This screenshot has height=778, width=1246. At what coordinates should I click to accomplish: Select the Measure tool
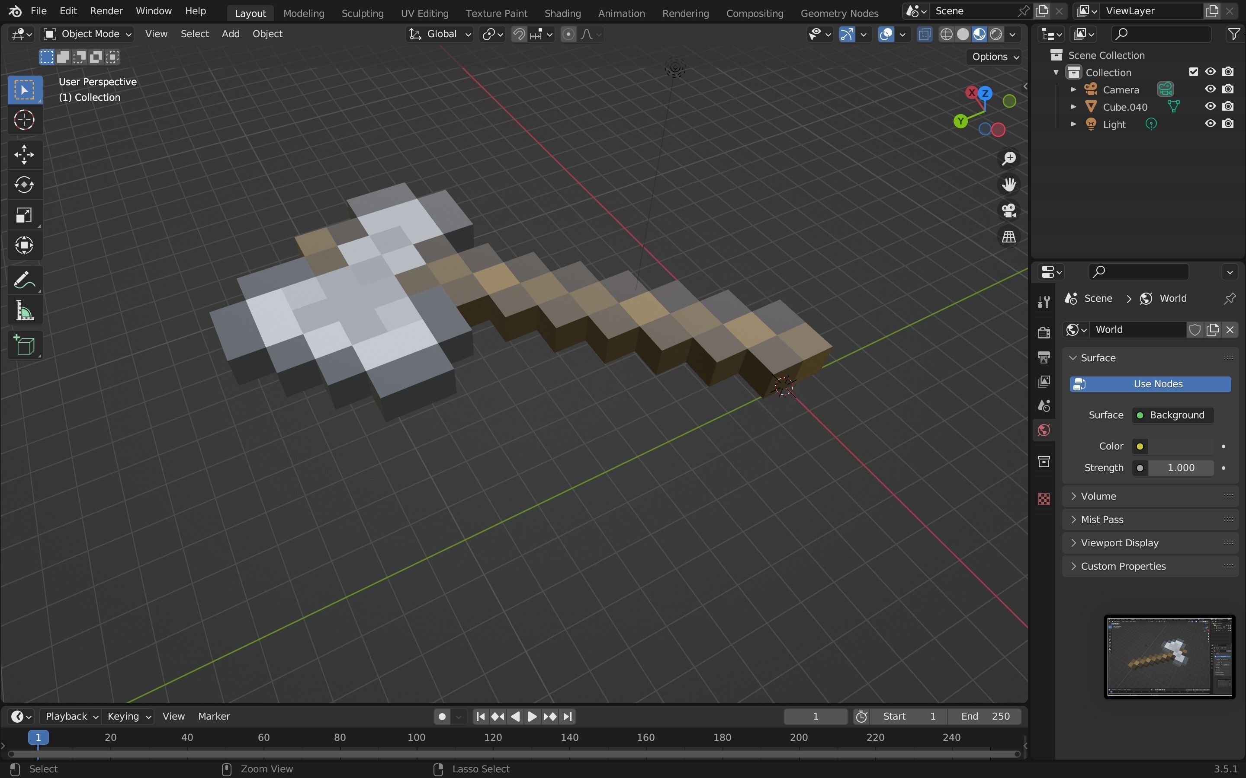[x=24, y=311]
